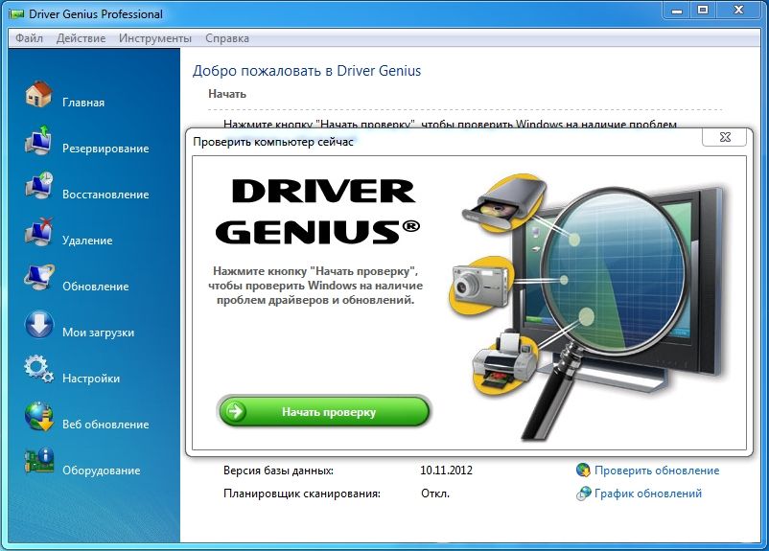Click the Удаление uninstall icon
Screen dimensions: 769x551
pos(38,232)
